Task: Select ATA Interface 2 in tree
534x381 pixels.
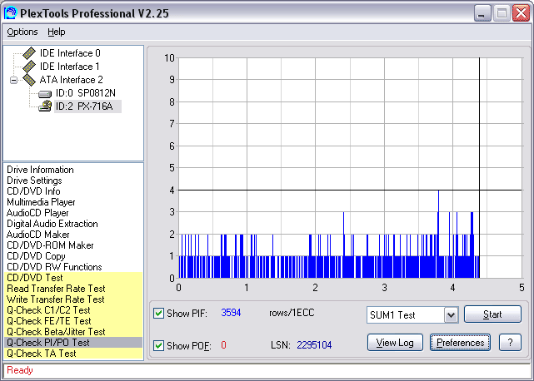Action: [71, 80]
